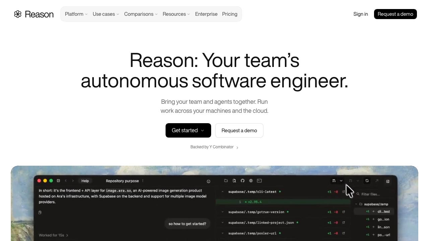Viewport: 429px width, 241px height.
Task: Click the sync refresh icon in the toolbar
Action: point(367,181)
